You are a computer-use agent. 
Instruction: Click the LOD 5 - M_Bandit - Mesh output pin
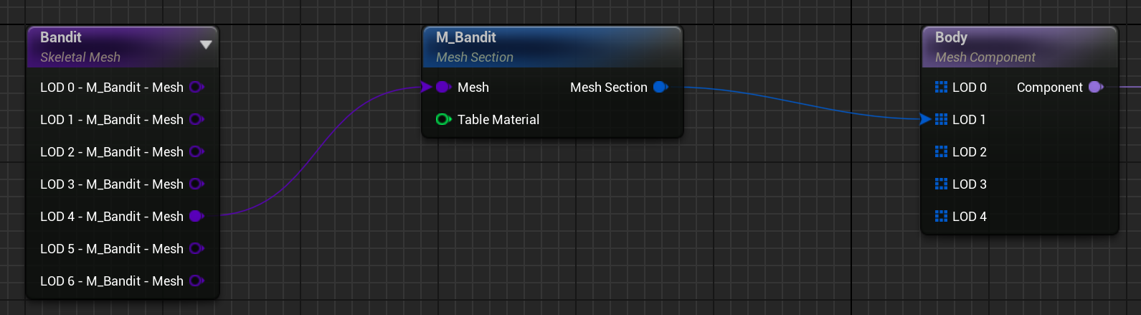pyautogui.click(x=197, y=249)
